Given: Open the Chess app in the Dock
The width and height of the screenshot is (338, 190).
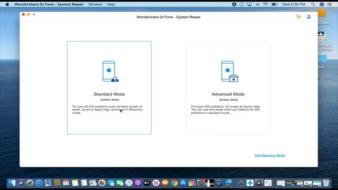Looking at the screenshot, I should pos(210,183).
